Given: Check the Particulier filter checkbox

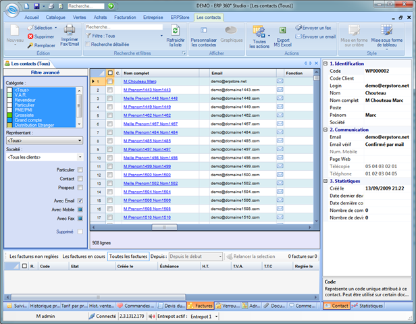Looking at the screenshot, I should (x=80, y=169).
